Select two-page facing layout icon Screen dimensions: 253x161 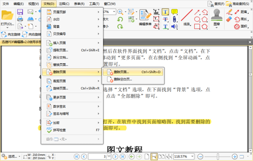click(161, 156)
